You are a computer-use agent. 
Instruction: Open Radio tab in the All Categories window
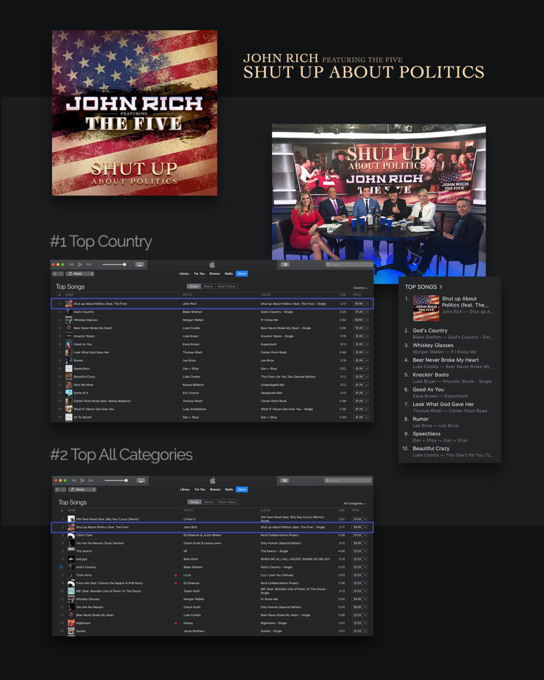point(229,490)
